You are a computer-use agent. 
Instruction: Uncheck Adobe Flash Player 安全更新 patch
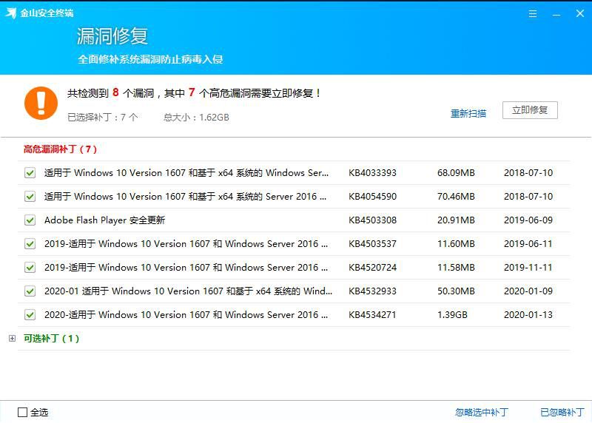[x=30, y=220]
